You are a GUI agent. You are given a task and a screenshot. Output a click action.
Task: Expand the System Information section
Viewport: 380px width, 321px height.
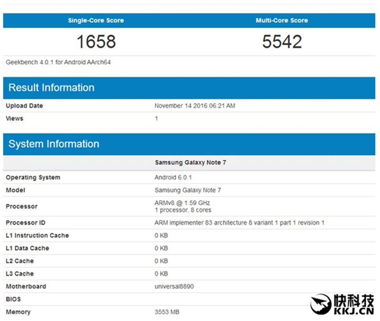coord(53,144)
